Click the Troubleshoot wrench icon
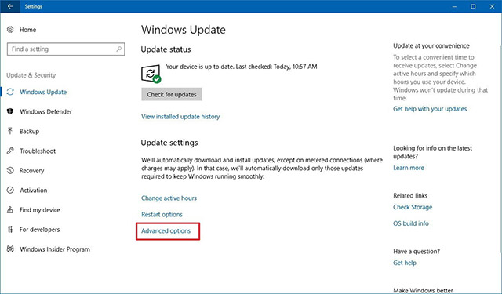 click(10, 151)
